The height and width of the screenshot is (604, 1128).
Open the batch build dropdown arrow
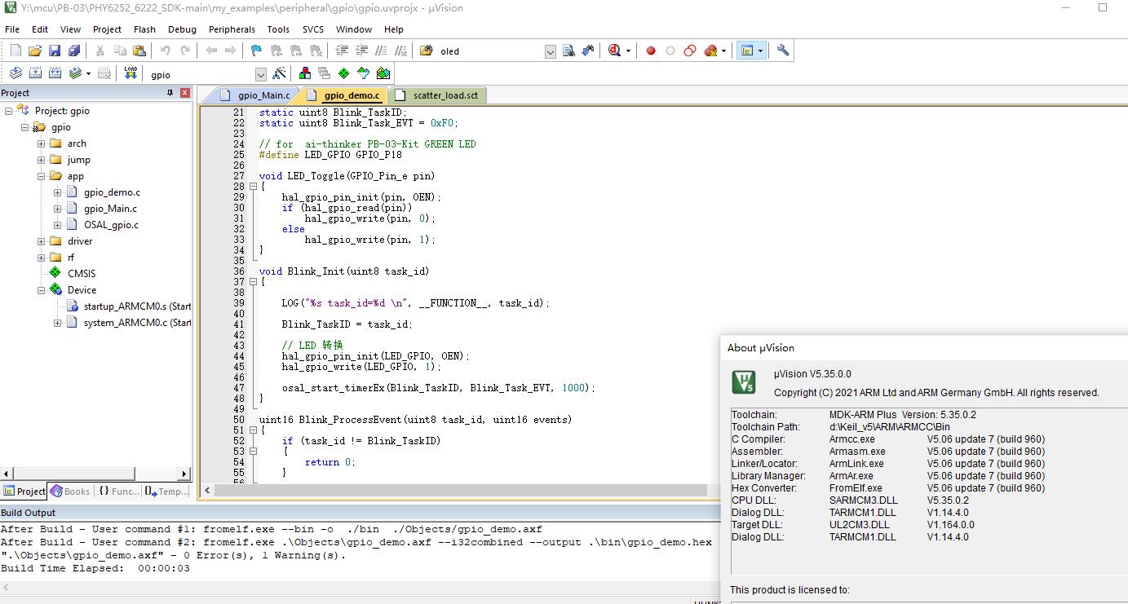click(88, 73)
